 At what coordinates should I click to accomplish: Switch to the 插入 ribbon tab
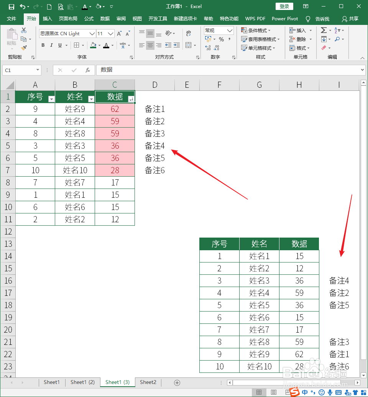(x=48, y=19)
